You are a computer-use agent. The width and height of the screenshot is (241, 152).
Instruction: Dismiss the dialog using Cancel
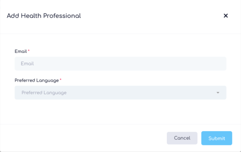[x=182, y=138]
